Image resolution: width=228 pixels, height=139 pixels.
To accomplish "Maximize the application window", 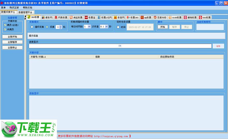I will pyautogui.click(x=222, y=3).
